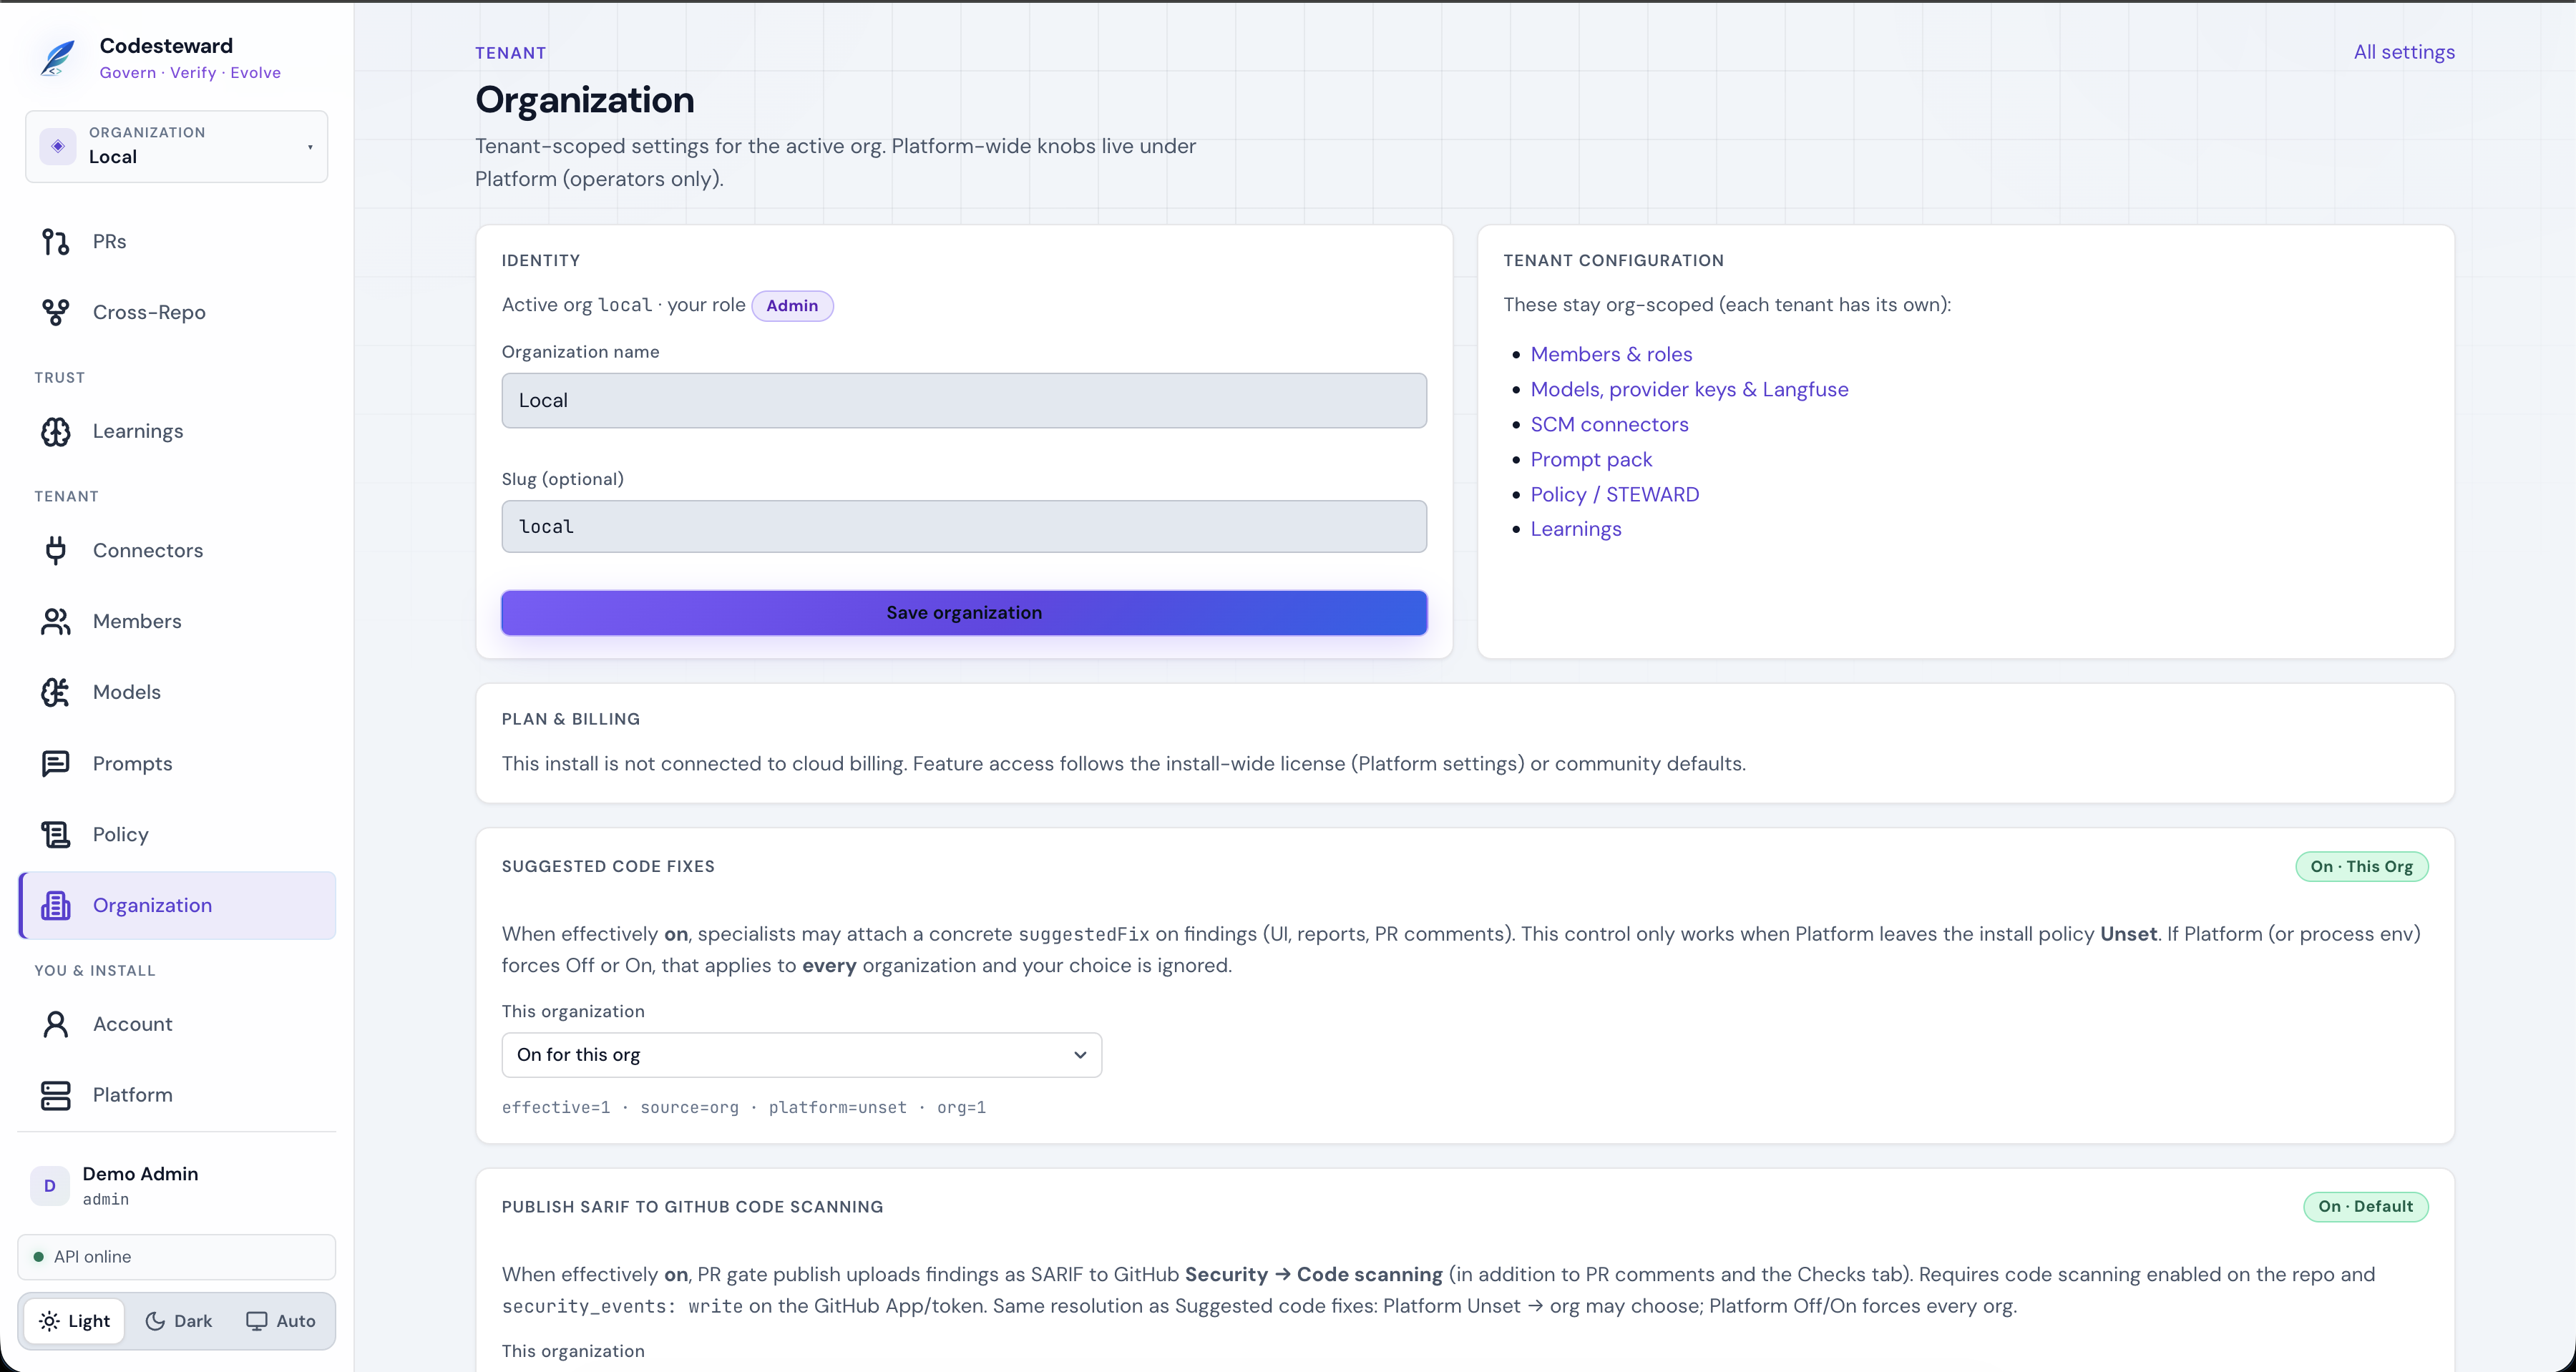2576x1372 pixels.
Task: Click the Models brain-circuit icon
Action: point(56,692)
